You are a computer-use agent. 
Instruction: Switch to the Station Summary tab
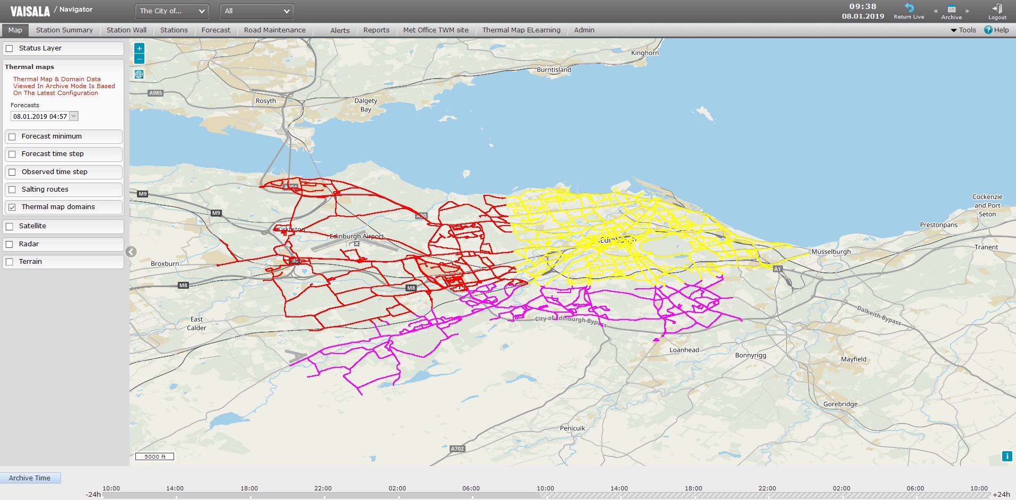(64, 30)
